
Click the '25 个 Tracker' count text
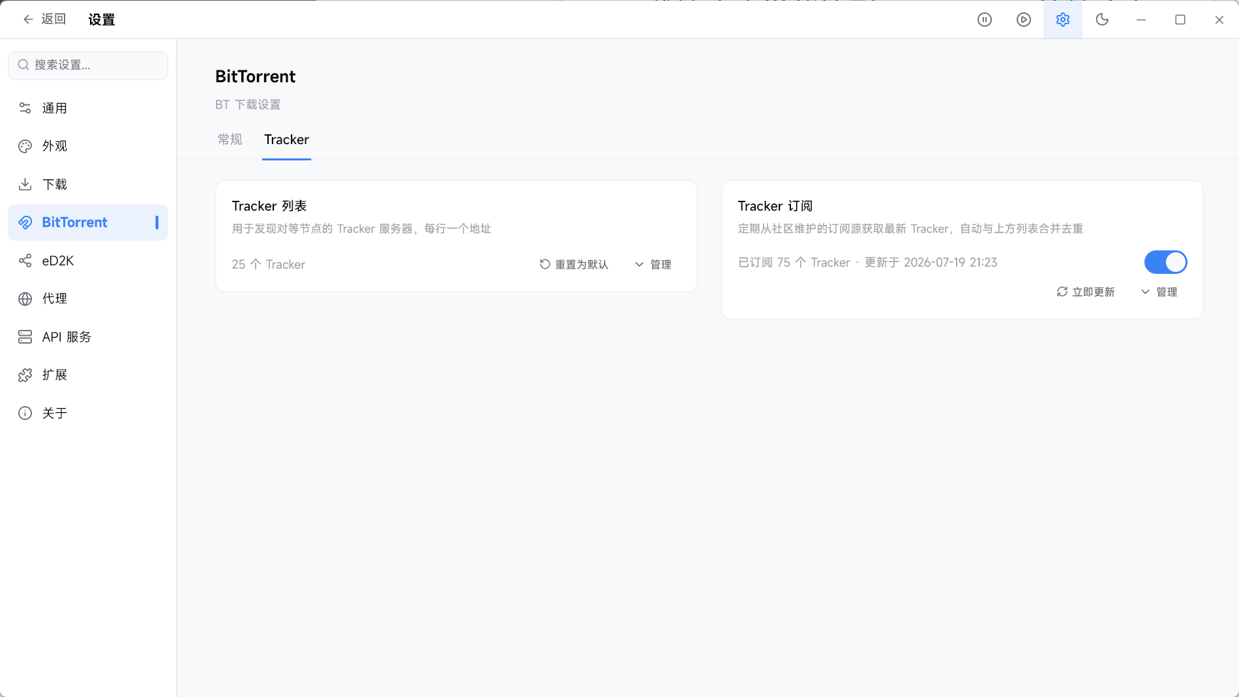click(x=269, y=264)
